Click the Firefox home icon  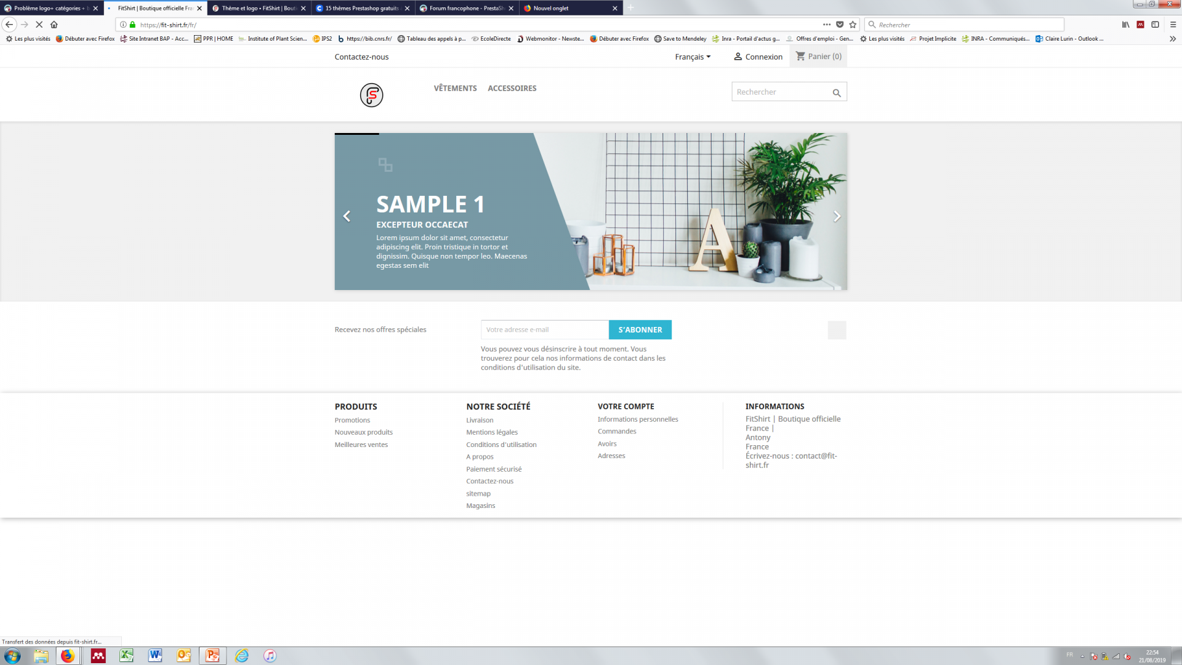(54, 25)
